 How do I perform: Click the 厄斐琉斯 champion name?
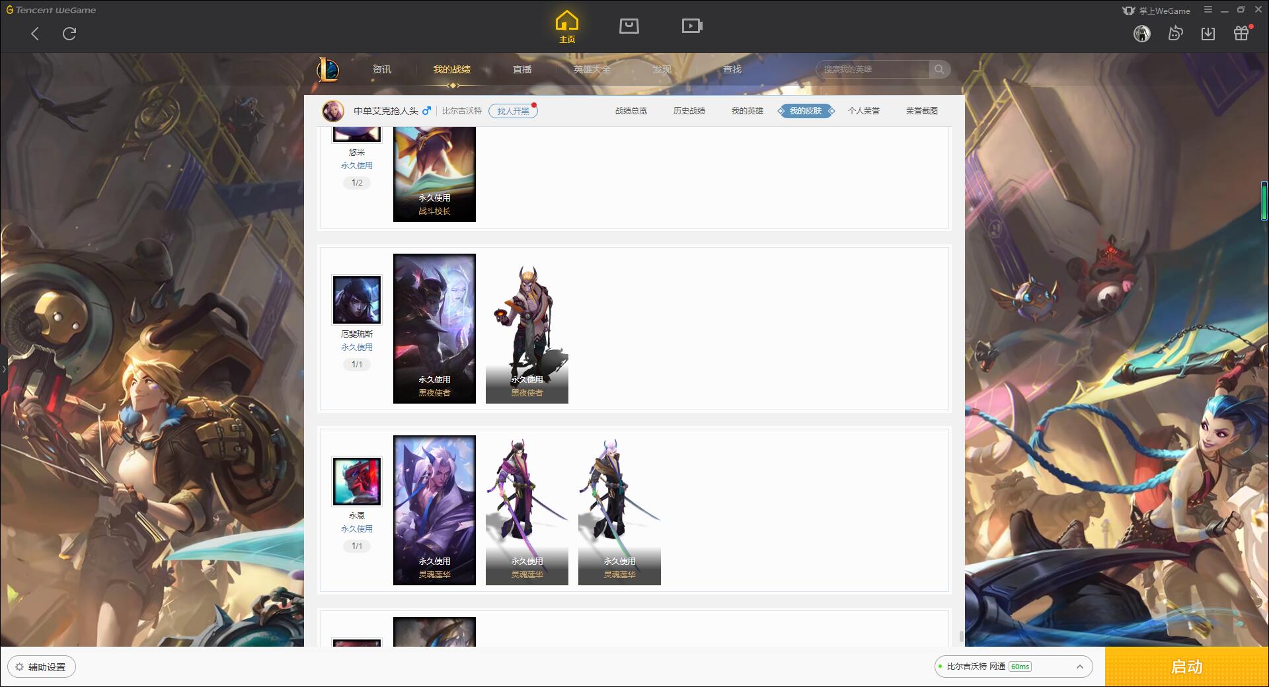click(x=357, y=334)
